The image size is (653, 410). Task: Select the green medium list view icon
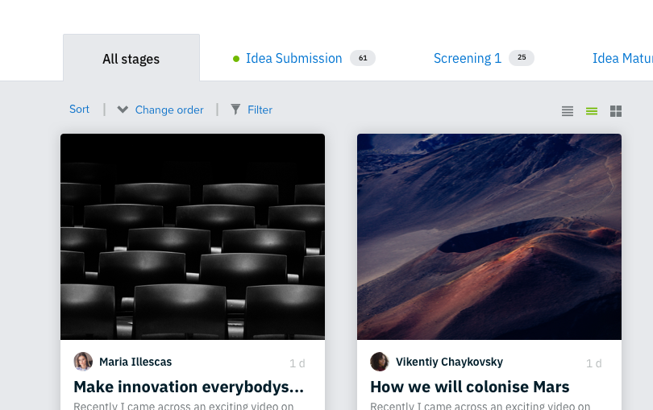(x=592, y=111)
